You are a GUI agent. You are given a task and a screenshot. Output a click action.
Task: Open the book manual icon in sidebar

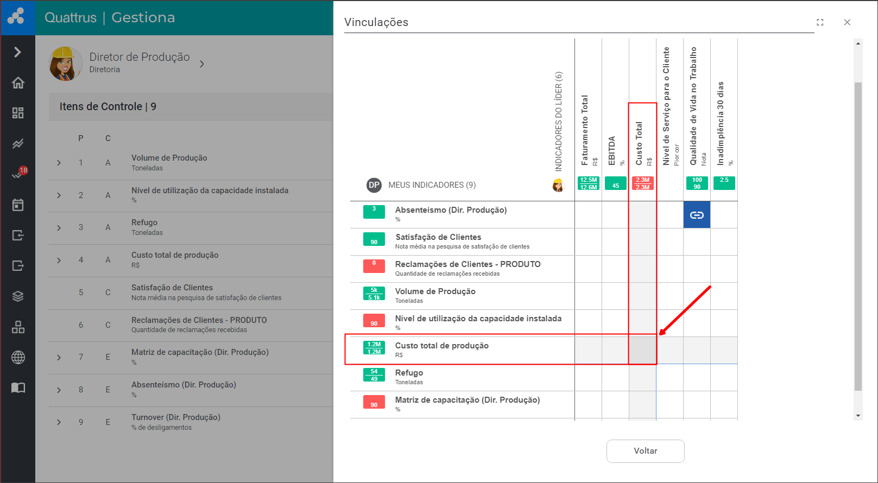tap(18, 387)
